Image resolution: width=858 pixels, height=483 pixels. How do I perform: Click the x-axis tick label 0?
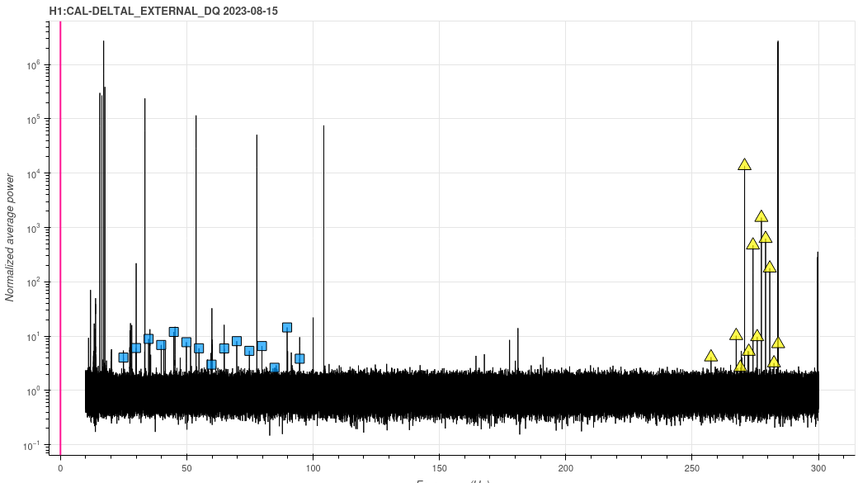click(x=60, y=468)
